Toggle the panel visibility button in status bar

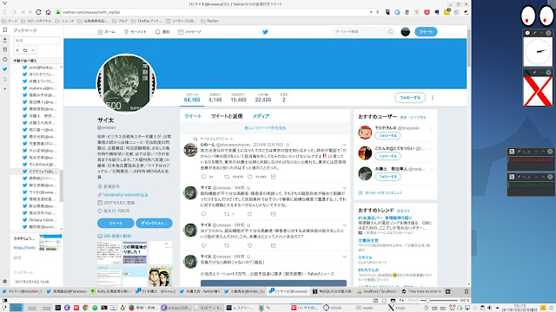click(4, 301)
